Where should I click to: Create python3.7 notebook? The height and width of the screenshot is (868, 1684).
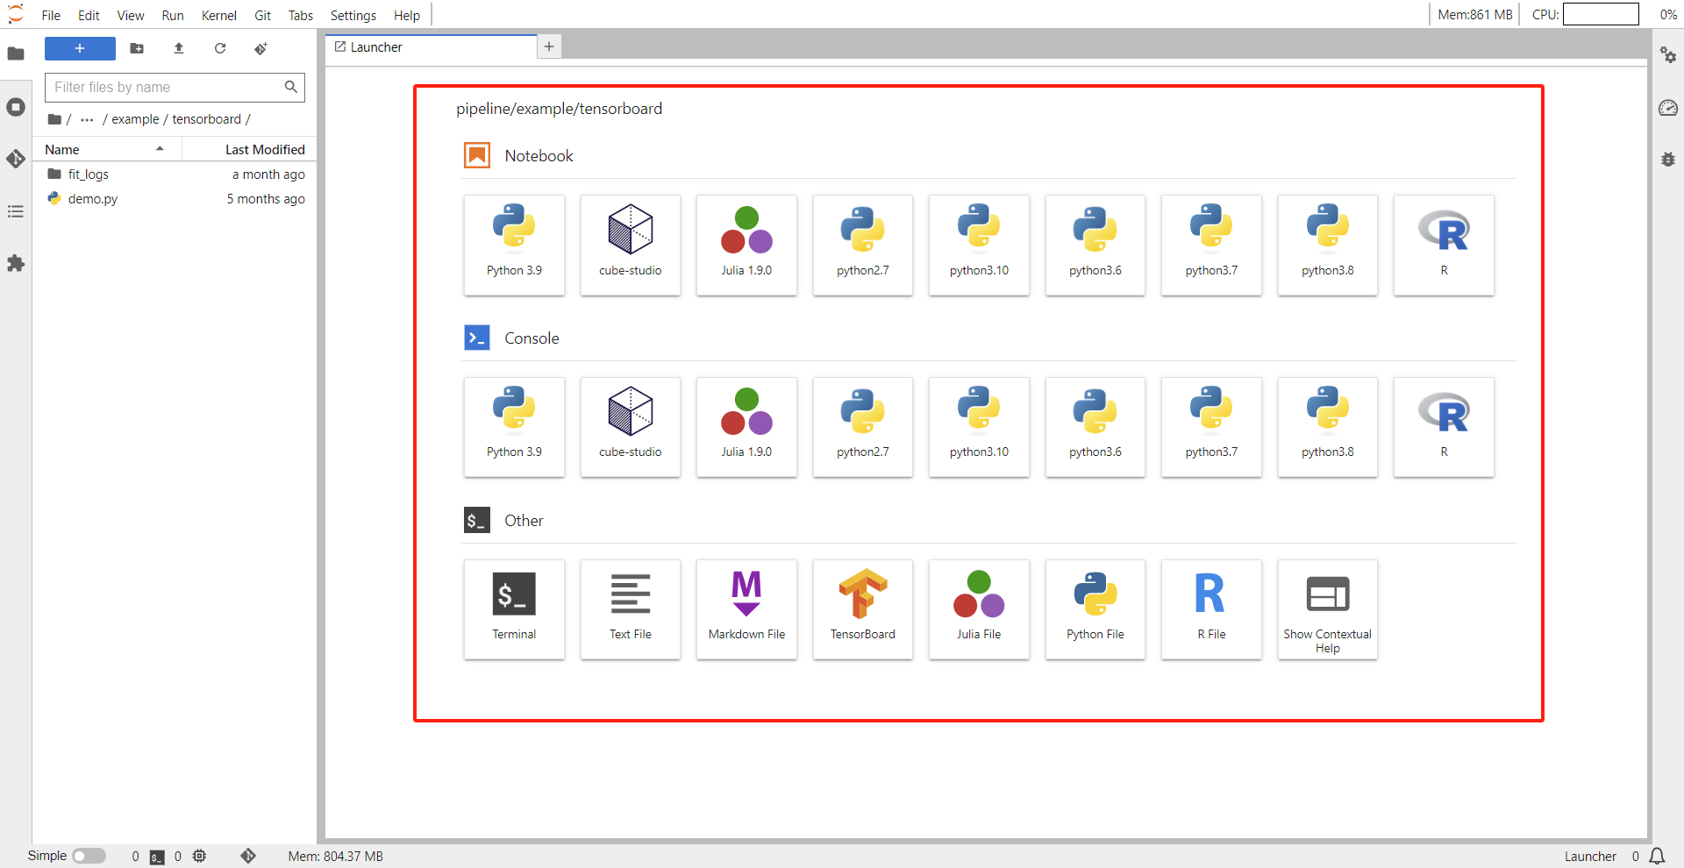(1211, 245)
